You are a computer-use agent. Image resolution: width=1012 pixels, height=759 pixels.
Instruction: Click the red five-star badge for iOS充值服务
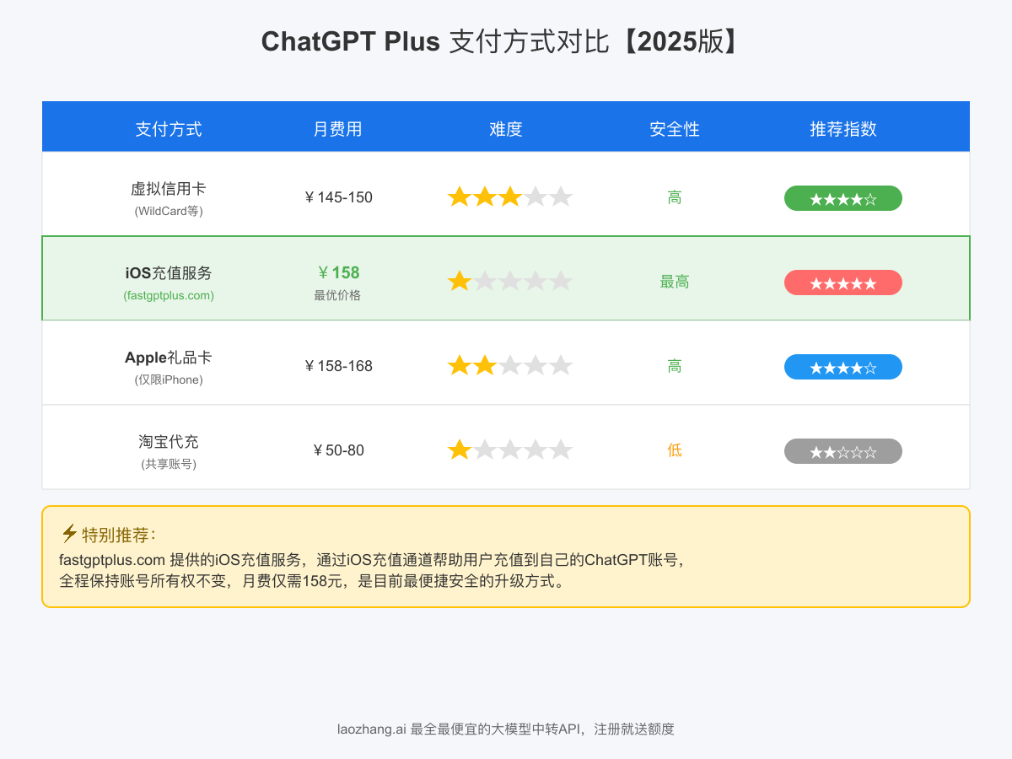click(843, 282)
